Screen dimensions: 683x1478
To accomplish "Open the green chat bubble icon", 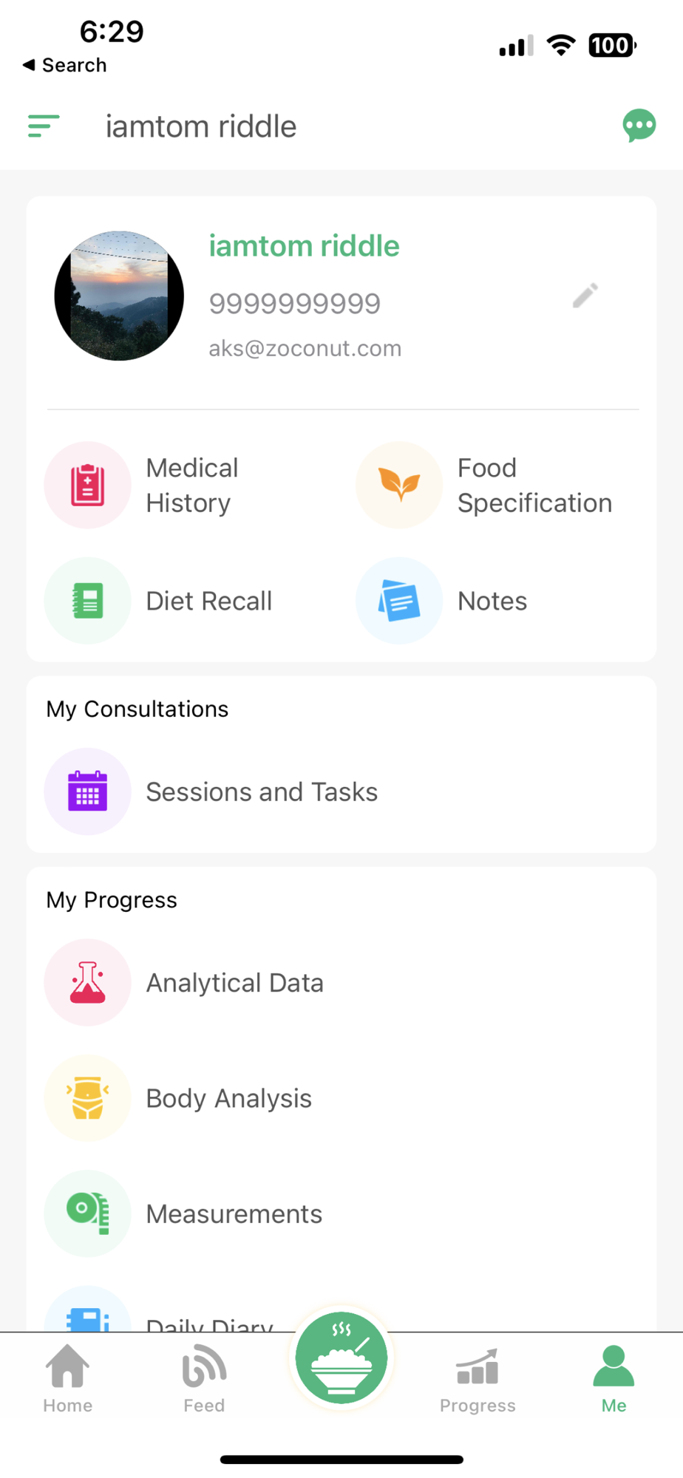I will pyautogui.click(x=639, y=126).
